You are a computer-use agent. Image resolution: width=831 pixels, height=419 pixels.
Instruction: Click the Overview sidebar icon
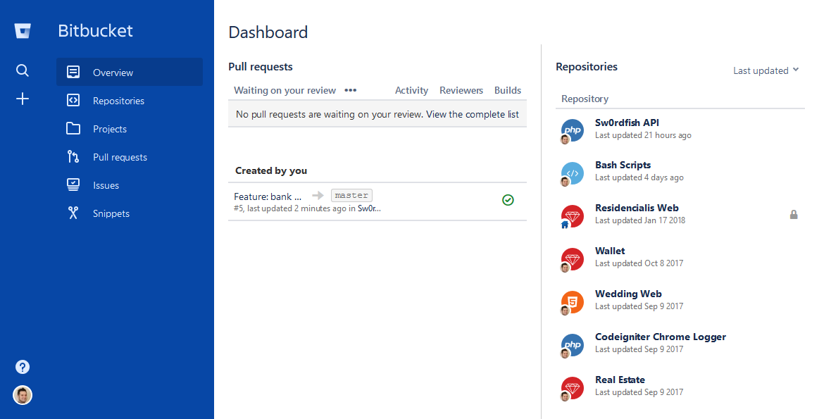73,72
